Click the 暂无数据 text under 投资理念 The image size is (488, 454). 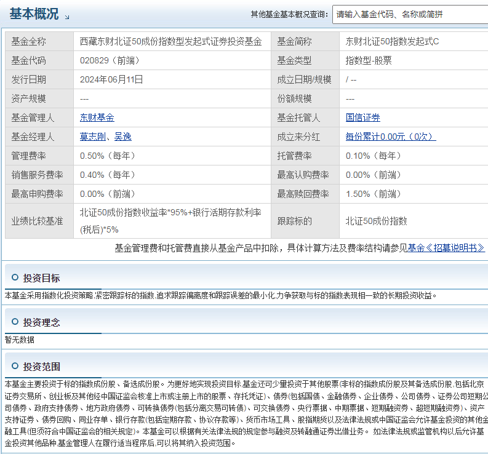[x=20, y=340]
